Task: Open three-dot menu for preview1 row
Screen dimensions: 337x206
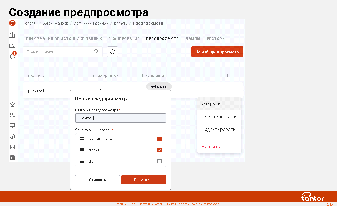Action: [236, 90]
